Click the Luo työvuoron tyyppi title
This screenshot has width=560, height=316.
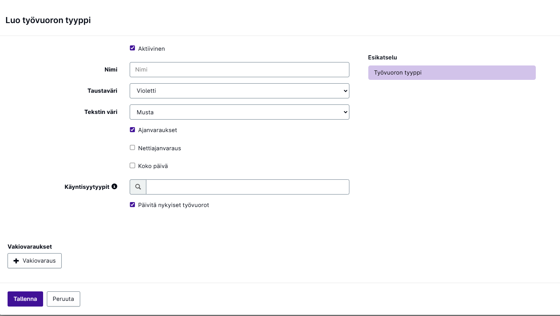click(x=48, y=20)
